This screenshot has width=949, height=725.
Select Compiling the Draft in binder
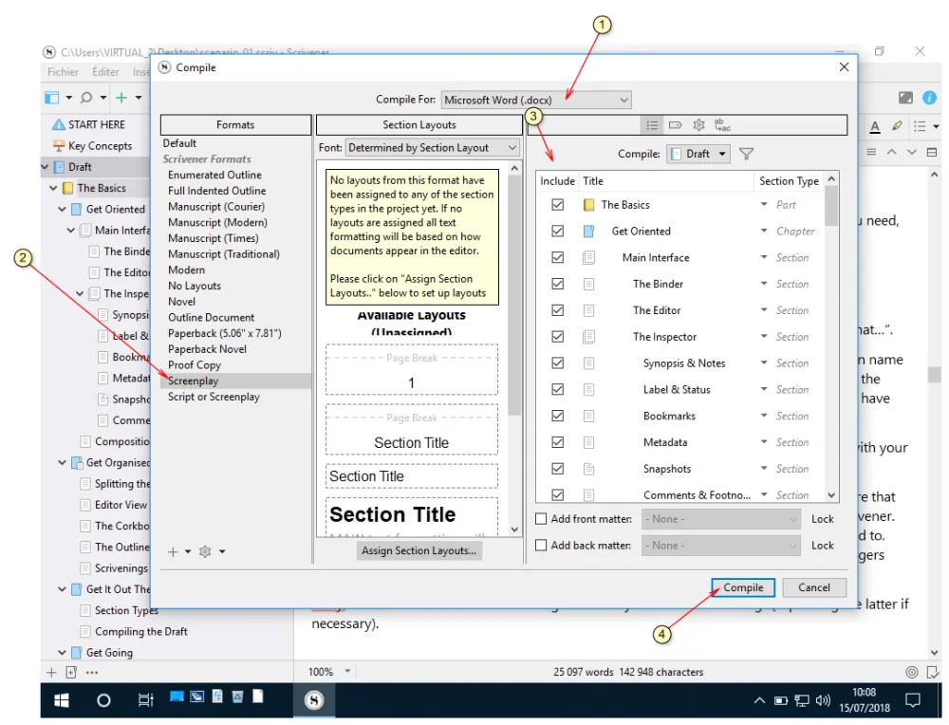click(141, 632)
